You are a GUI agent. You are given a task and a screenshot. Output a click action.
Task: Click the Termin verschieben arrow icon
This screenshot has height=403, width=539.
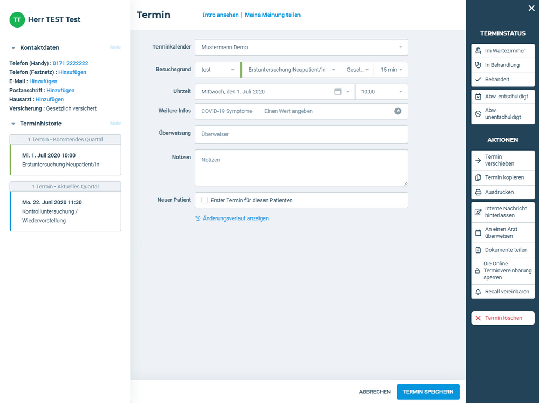(478, 160)
